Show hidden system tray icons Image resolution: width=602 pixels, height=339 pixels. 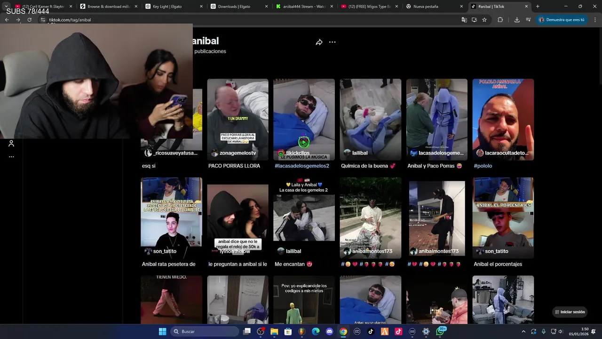coord(523,331)
